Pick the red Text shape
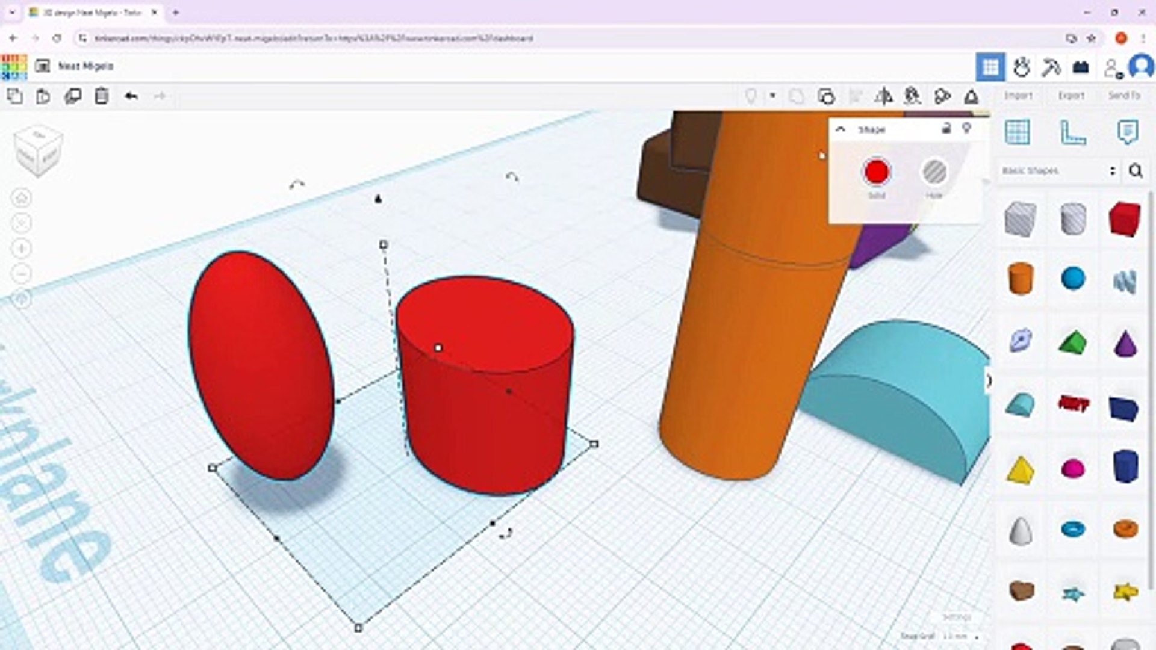 tap(1073, 403)
